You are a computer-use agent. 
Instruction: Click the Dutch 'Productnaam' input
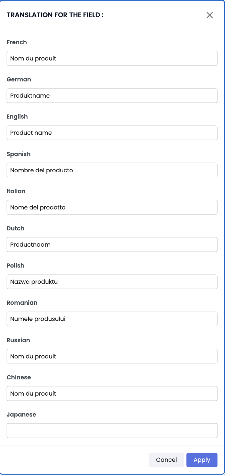112,244
